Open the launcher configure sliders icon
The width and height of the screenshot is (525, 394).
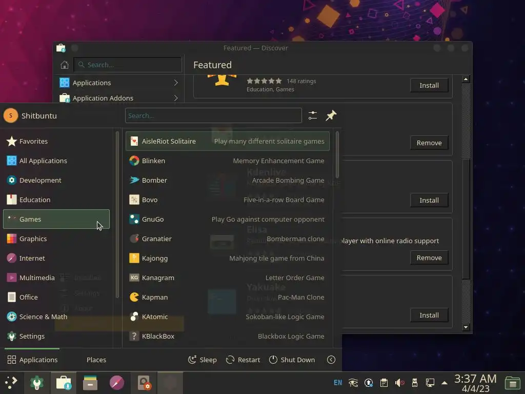pos(313,115)
